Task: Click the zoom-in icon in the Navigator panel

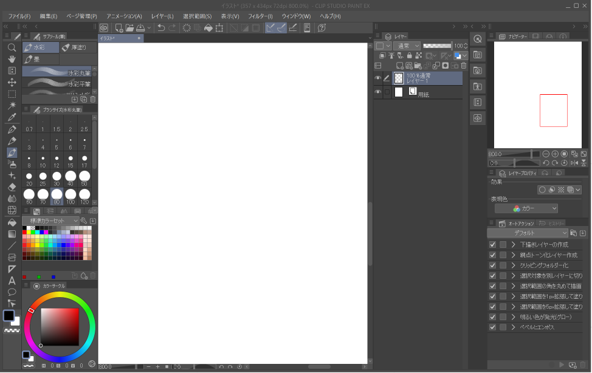Action: 555,154
